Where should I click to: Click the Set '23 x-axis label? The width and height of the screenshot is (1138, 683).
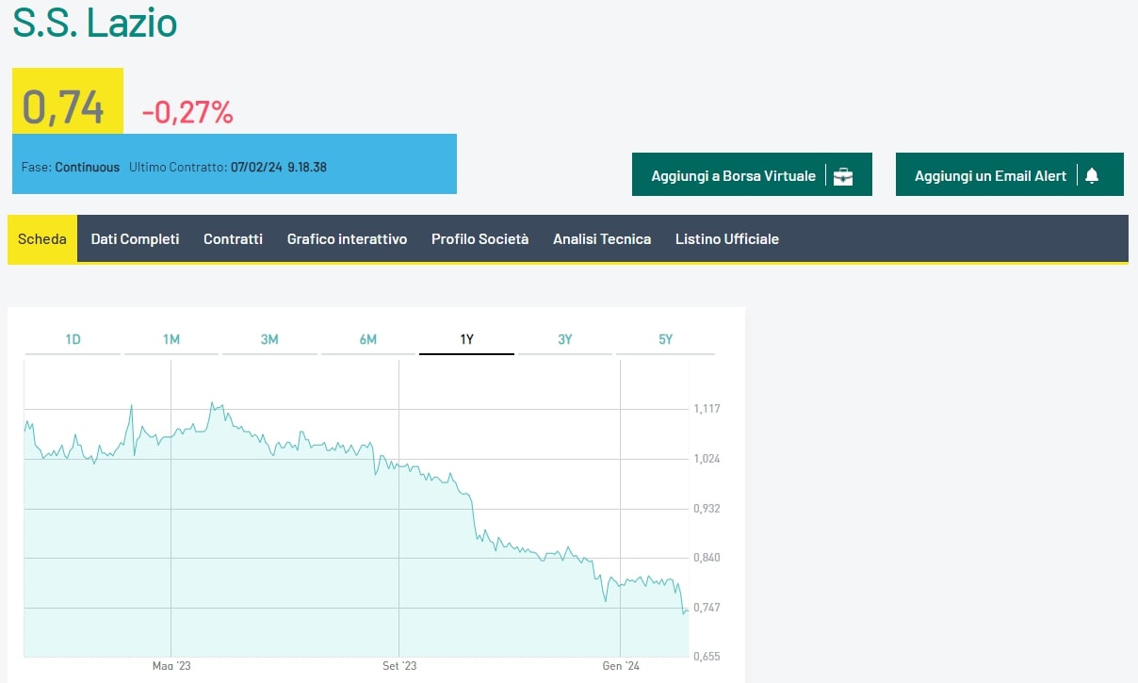tap(399, 666)
